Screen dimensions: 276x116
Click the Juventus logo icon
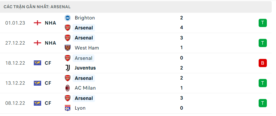click(x=68, y=68)
